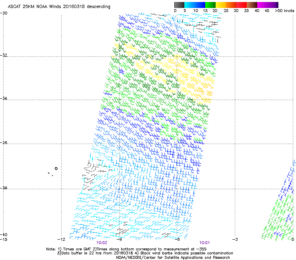Click the yellow 20-25 knots legend swatch
The image size is (296, 260).
click(221, 5)
